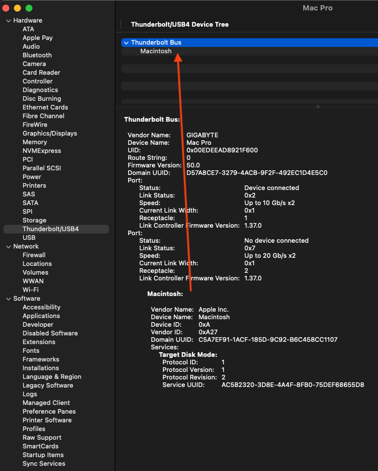
Task: Select Printer Software item
Action: 47,421
